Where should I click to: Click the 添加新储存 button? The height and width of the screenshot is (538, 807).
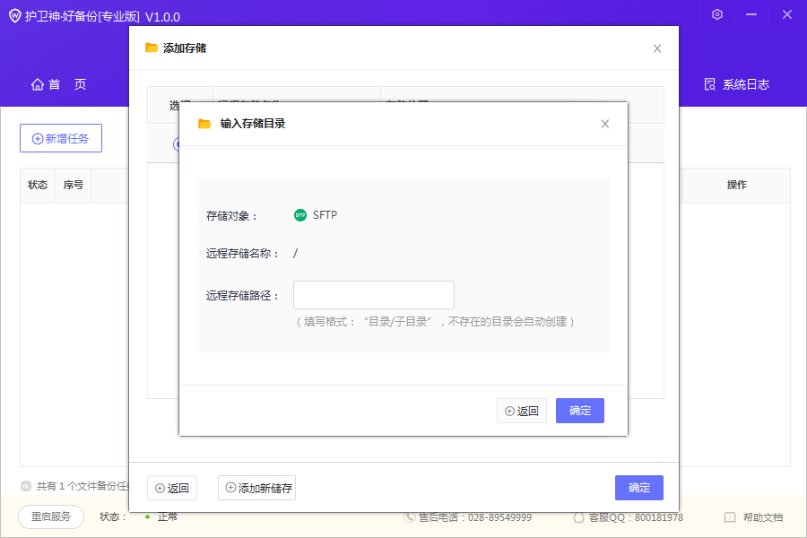(x=256, y=488)
